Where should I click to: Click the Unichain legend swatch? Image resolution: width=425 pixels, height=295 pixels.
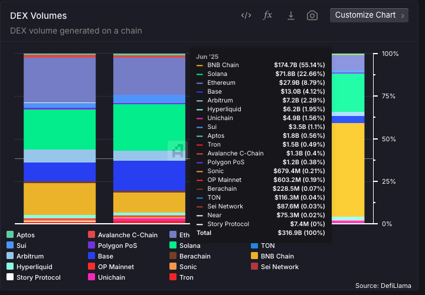91,277
